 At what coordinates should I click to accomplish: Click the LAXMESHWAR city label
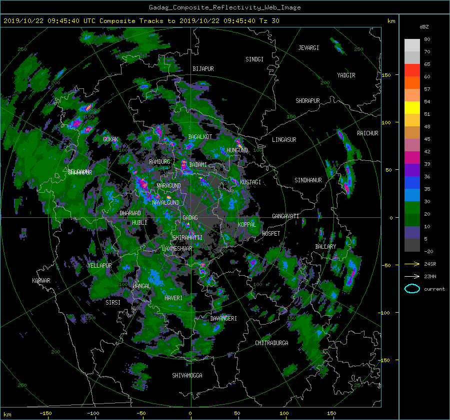pyautogui.click(x=177, y=249)
